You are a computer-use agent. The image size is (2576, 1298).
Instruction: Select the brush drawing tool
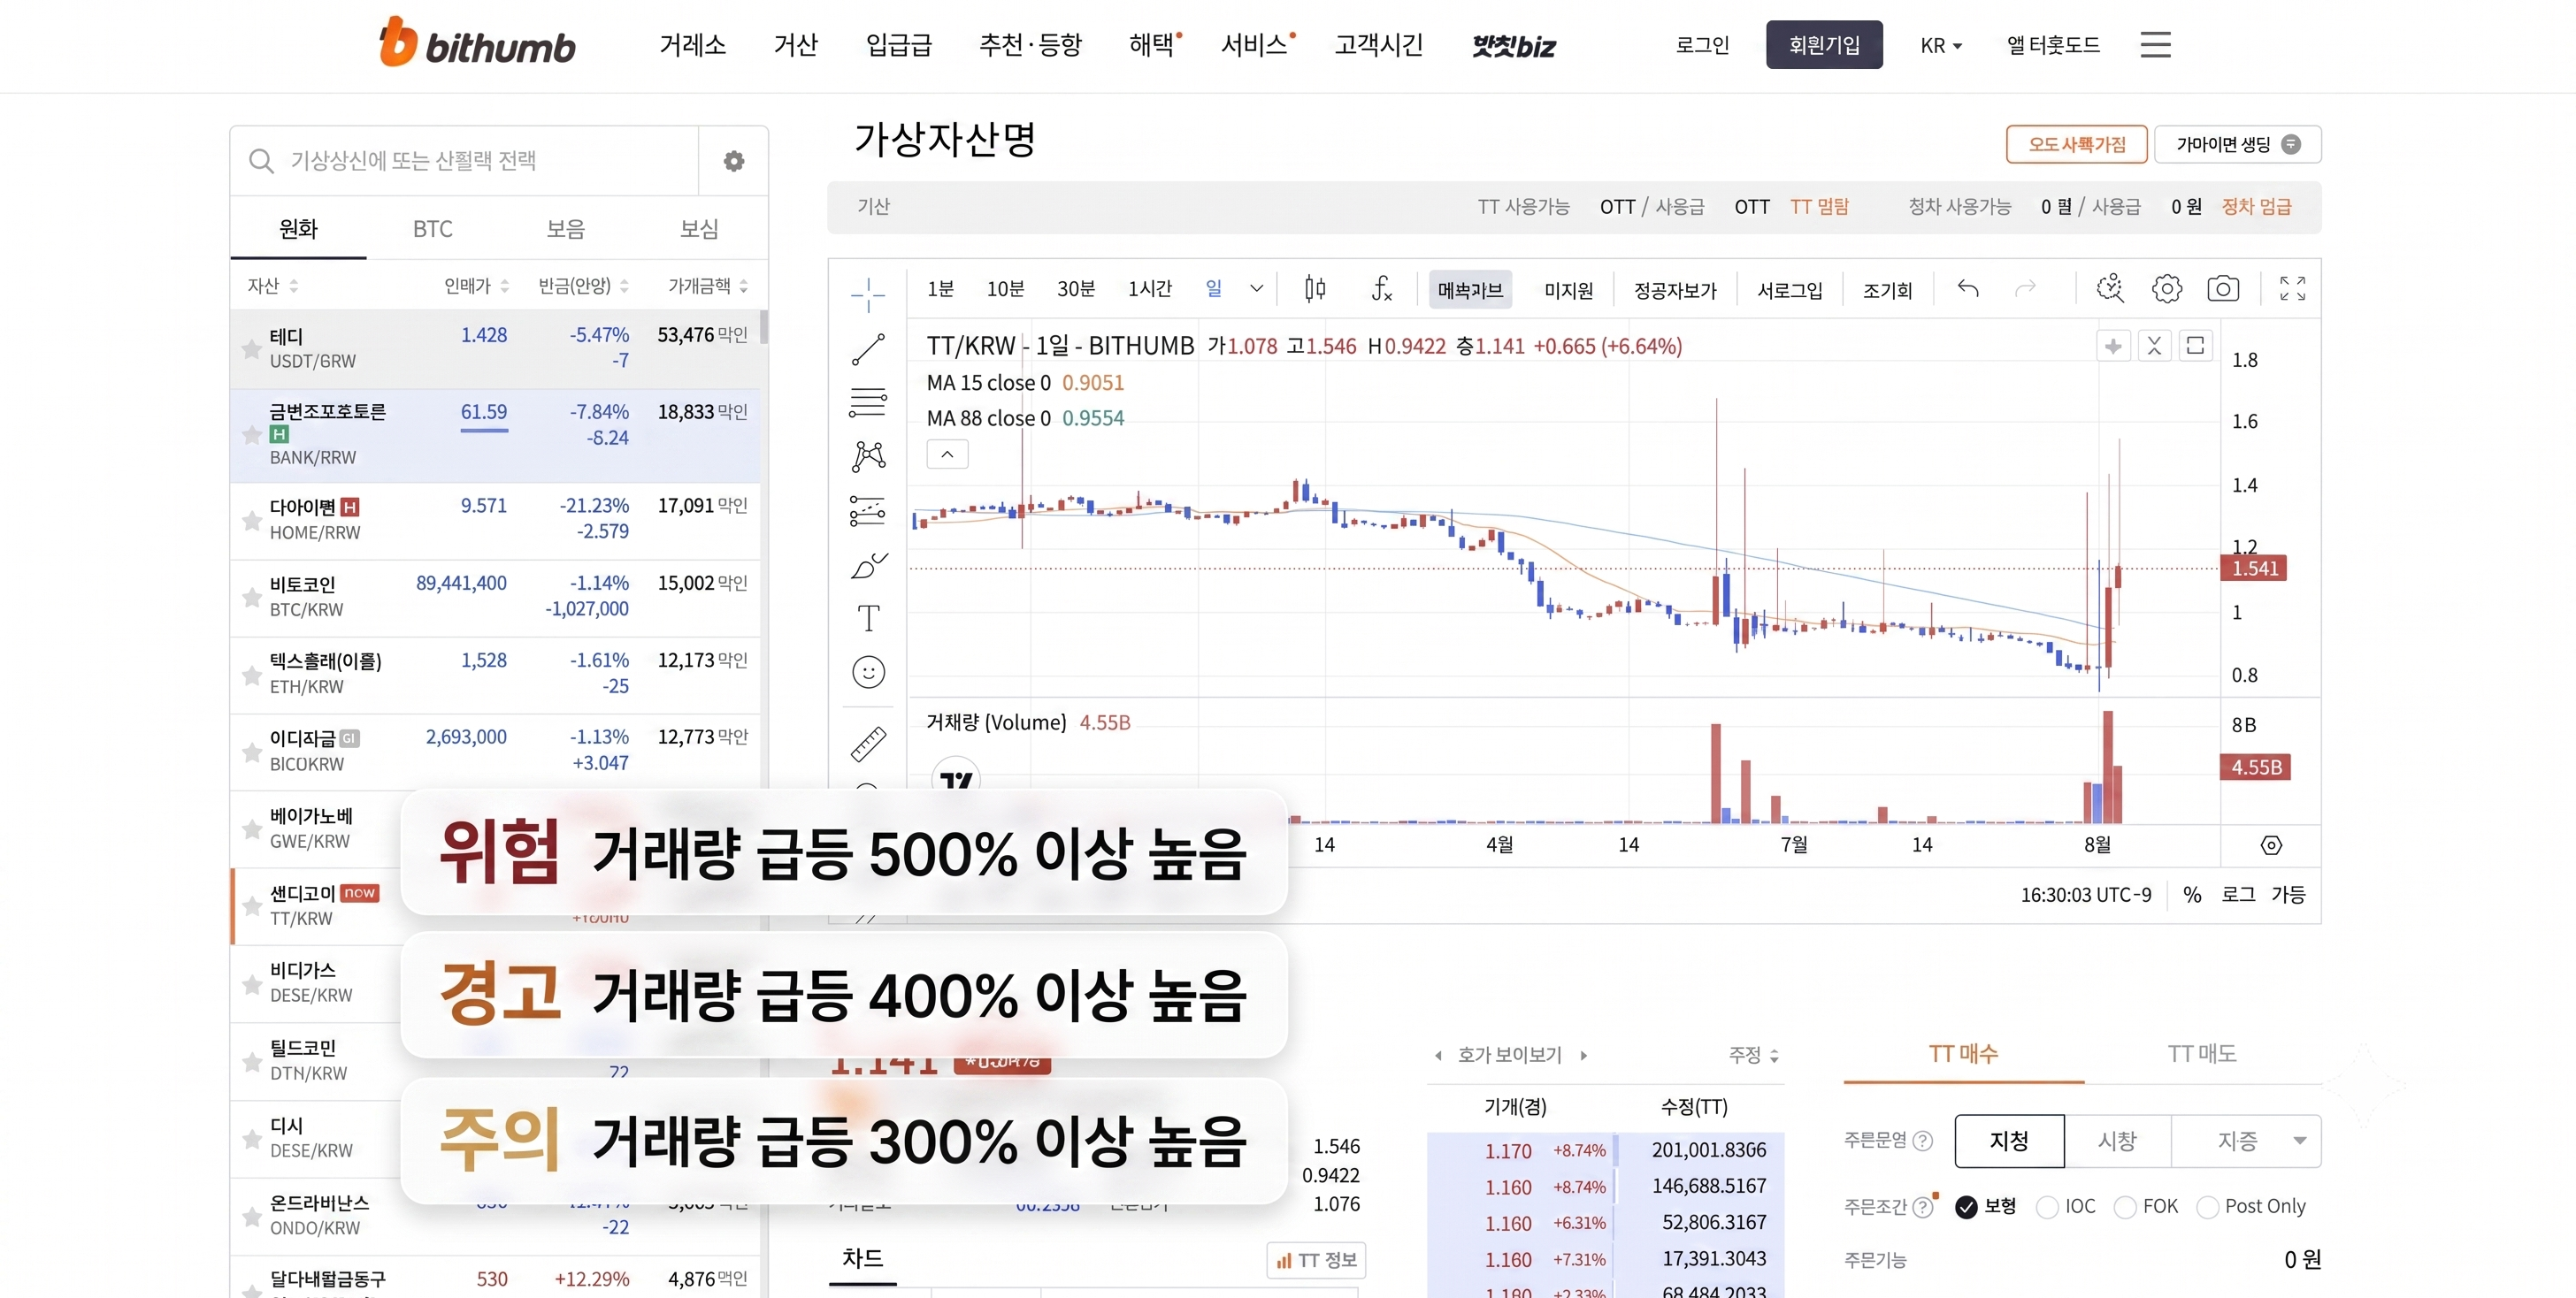(x=868, y=566)
